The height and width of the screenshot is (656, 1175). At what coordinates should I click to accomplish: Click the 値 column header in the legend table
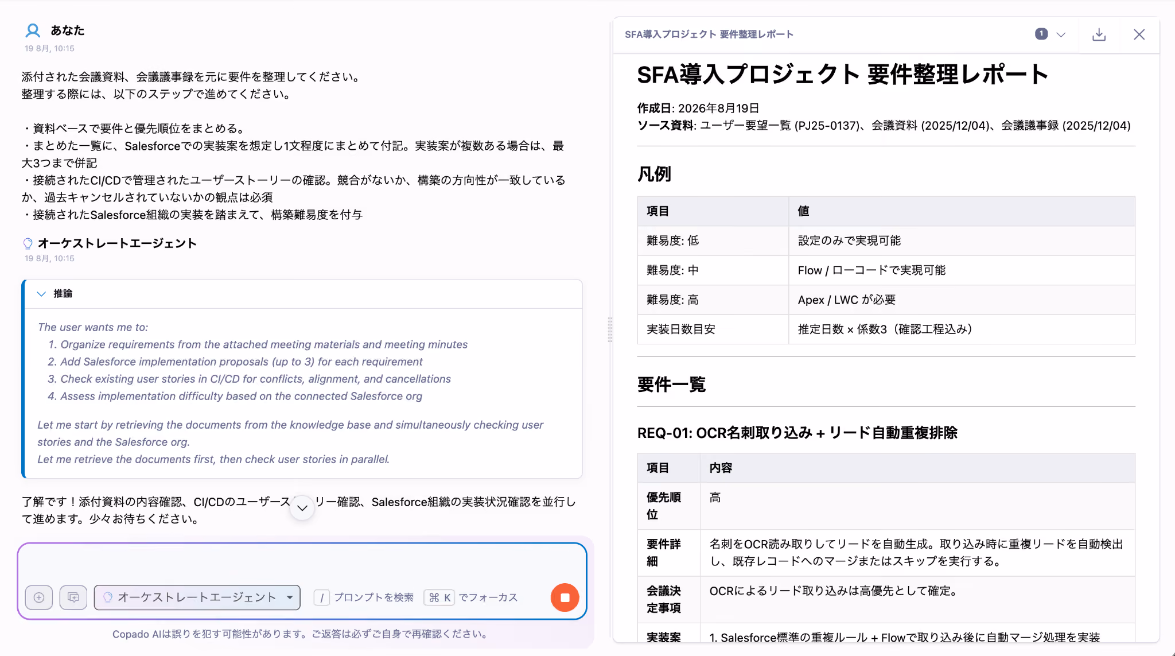(x=962, y=211)
